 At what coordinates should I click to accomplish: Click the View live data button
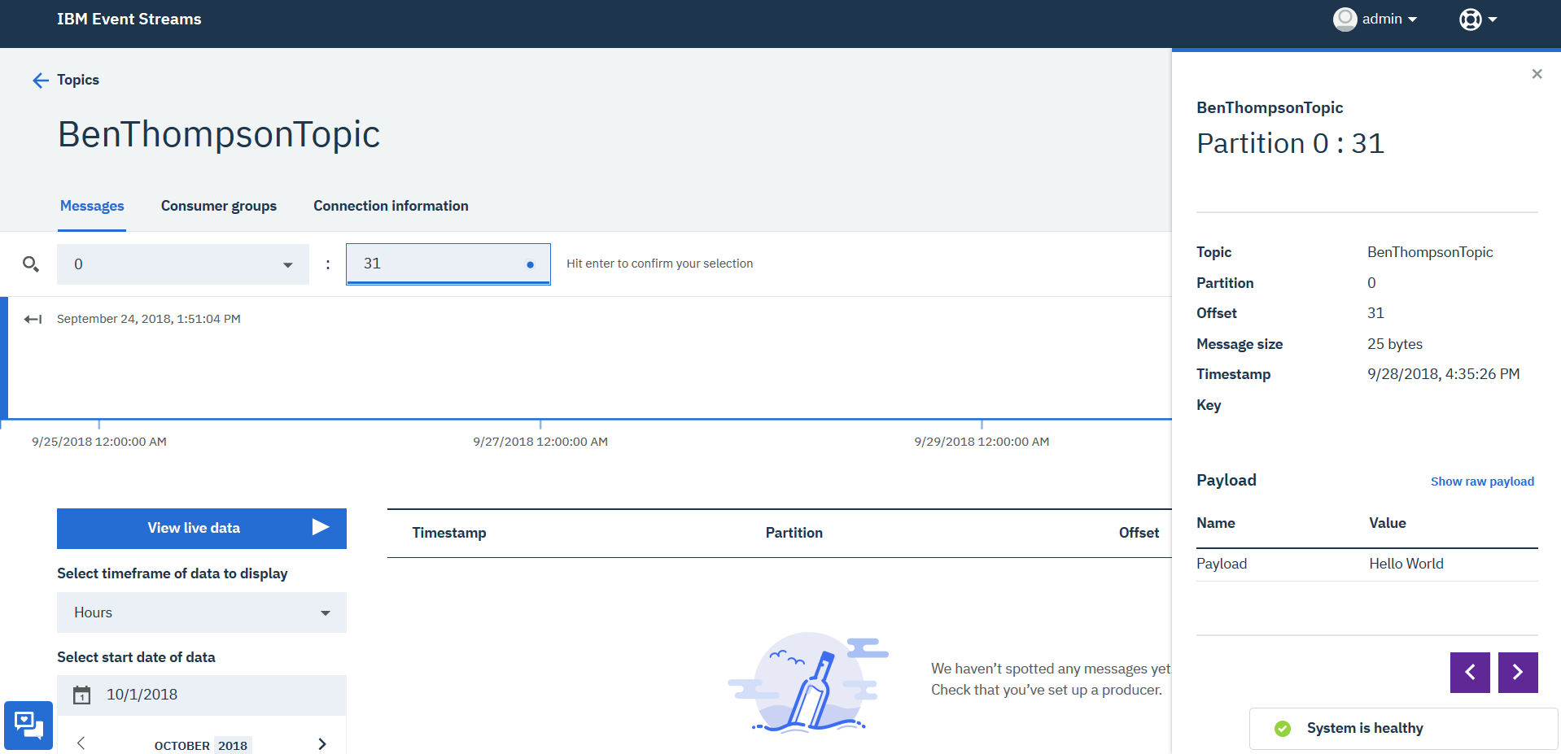[202, 529]
